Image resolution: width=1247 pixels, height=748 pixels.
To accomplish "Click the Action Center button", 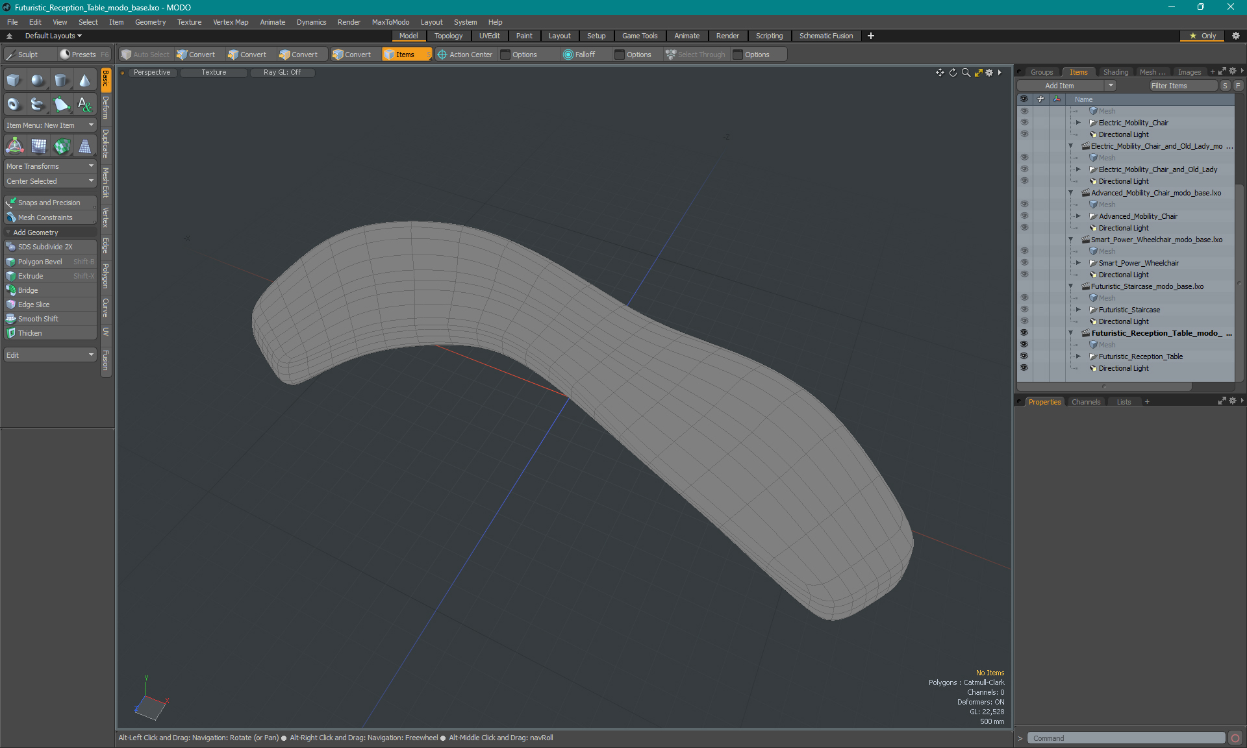I will tap(465, 55).
